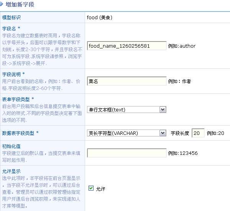Screen dimensions: 230x211
Task: Click the 初始化值 label heading
Action: [x=11, y=146]
